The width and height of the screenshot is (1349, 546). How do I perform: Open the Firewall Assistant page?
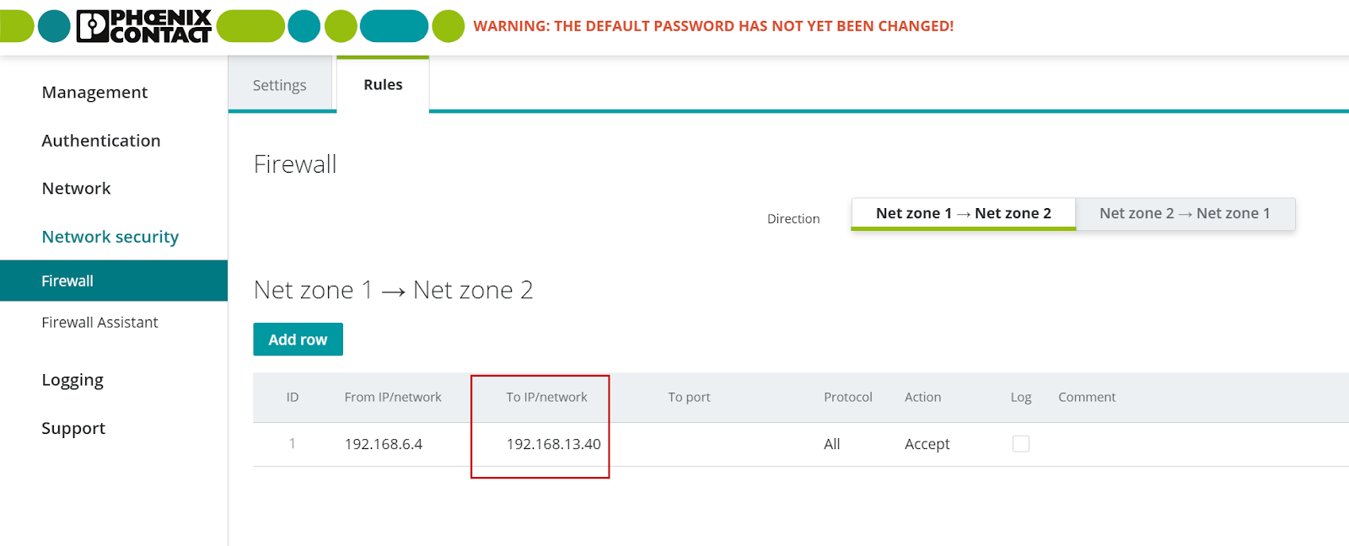point(99,323)
